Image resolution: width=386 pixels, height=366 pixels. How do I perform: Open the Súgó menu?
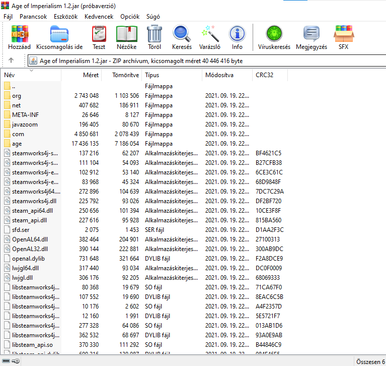[x=153, y=17]
